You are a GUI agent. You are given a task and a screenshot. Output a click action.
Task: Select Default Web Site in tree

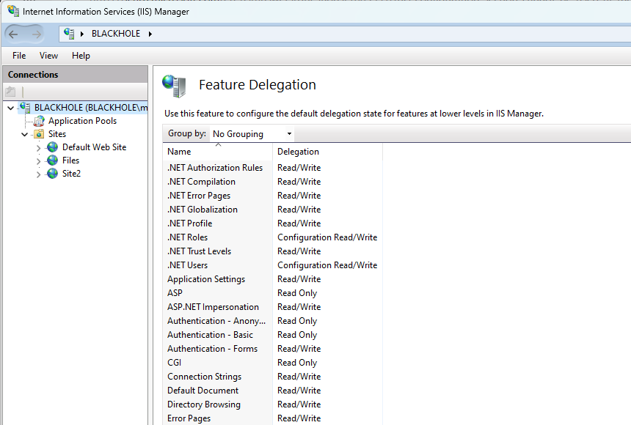coord(94,147)
